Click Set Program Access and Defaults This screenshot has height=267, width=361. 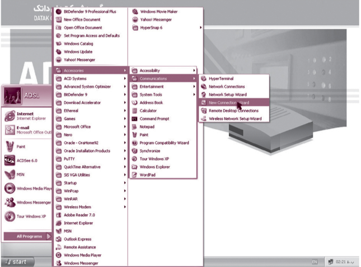pos(91,36)
